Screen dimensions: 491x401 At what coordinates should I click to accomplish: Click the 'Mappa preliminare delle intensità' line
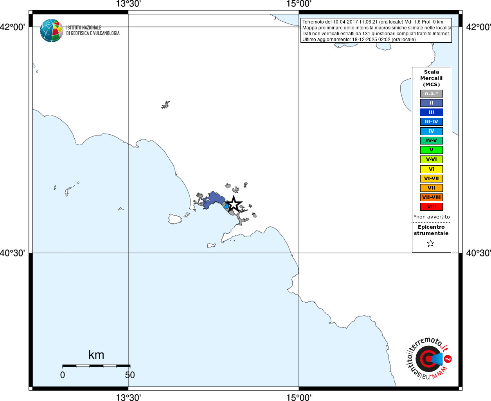click(x=377, y=28)
